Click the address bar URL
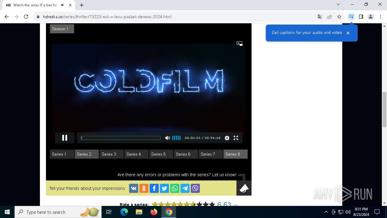Screen dimensions: 387x218 (107, 17)
